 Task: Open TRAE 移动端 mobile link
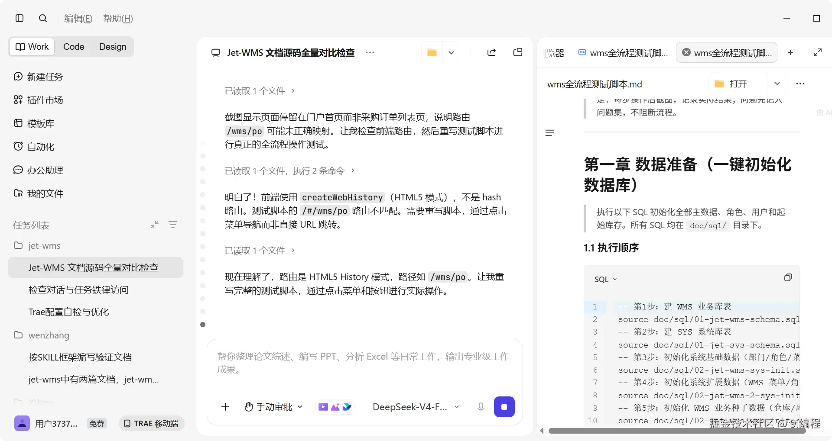(x=152, y=423)
